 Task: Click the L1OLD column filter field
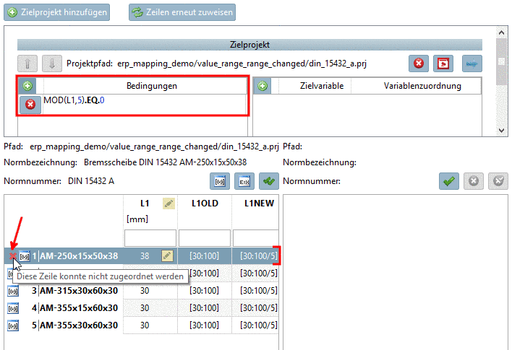tap(205, 238)
